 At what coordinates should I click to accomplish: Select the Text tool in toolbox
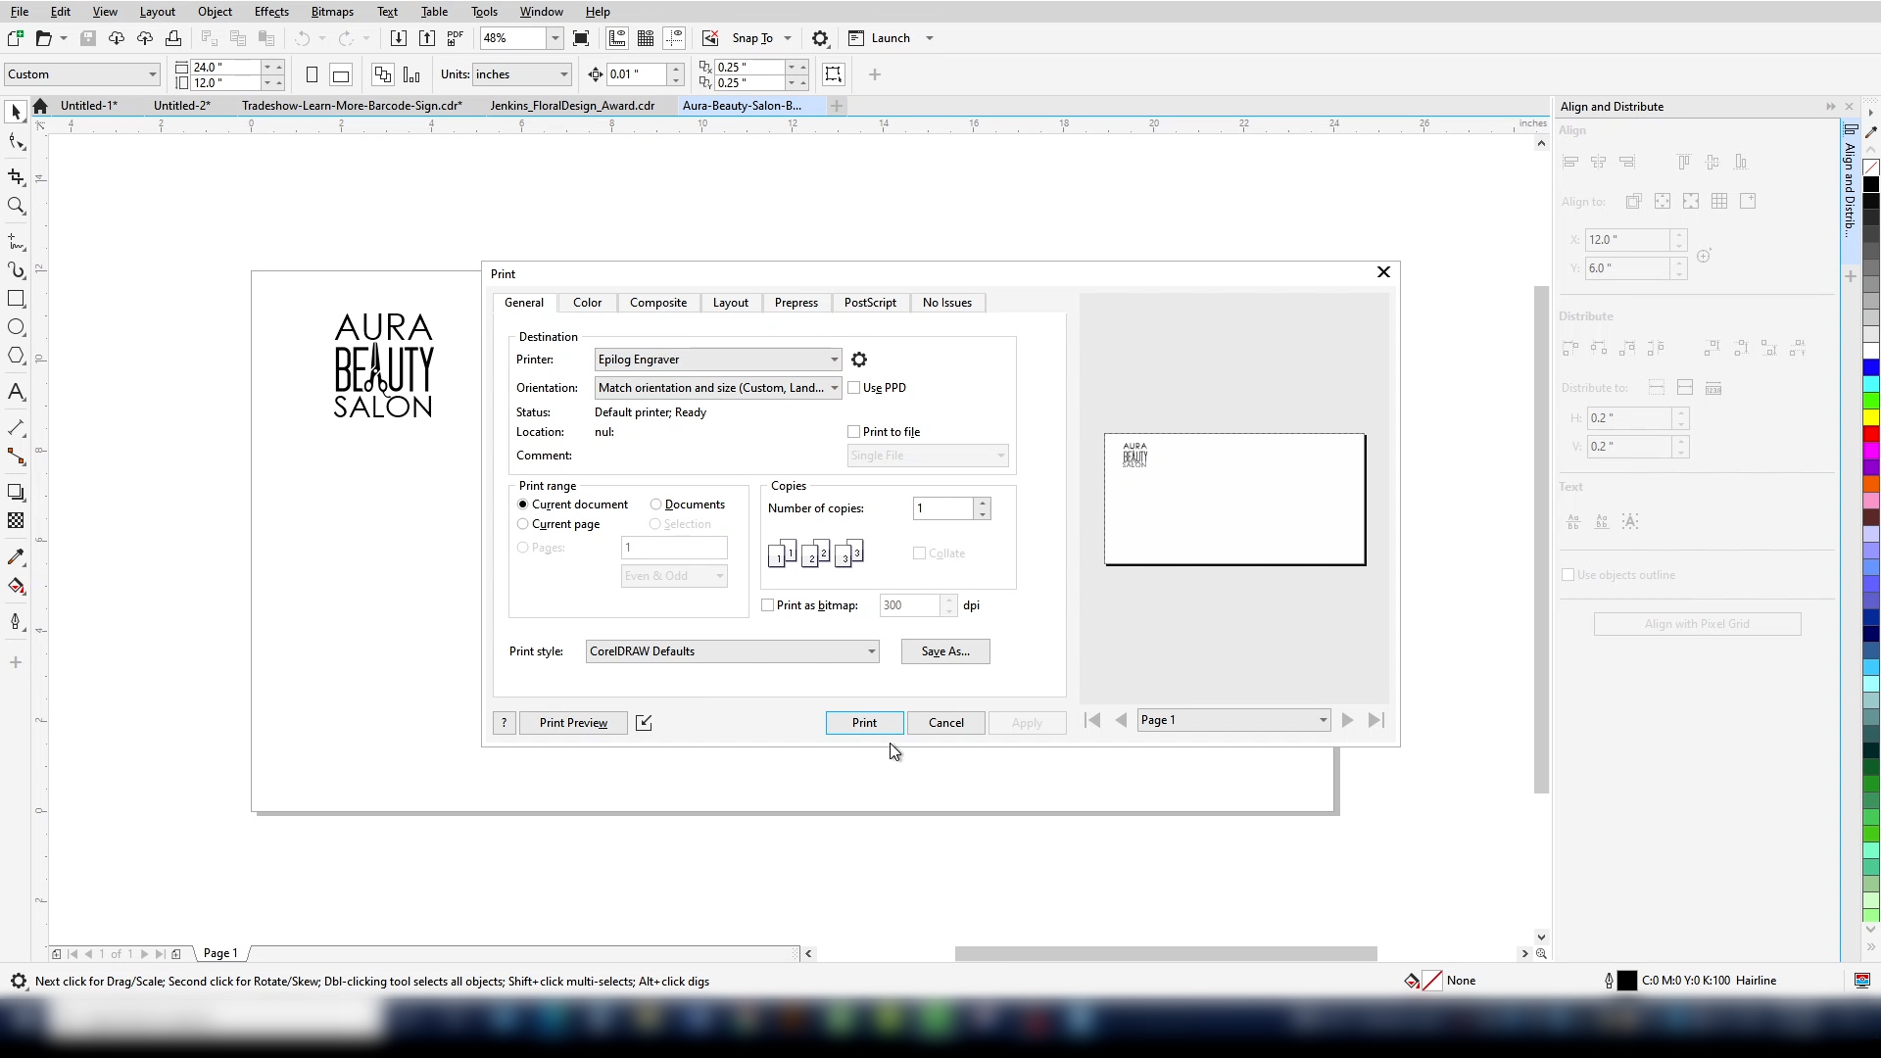coord(16,393)
